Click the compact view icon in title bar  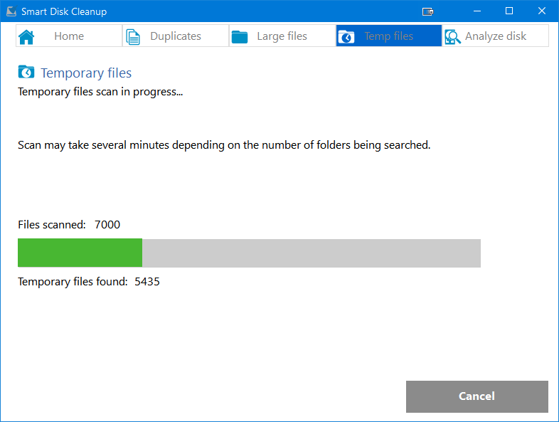pyautogui.click(x=428, y=11)
